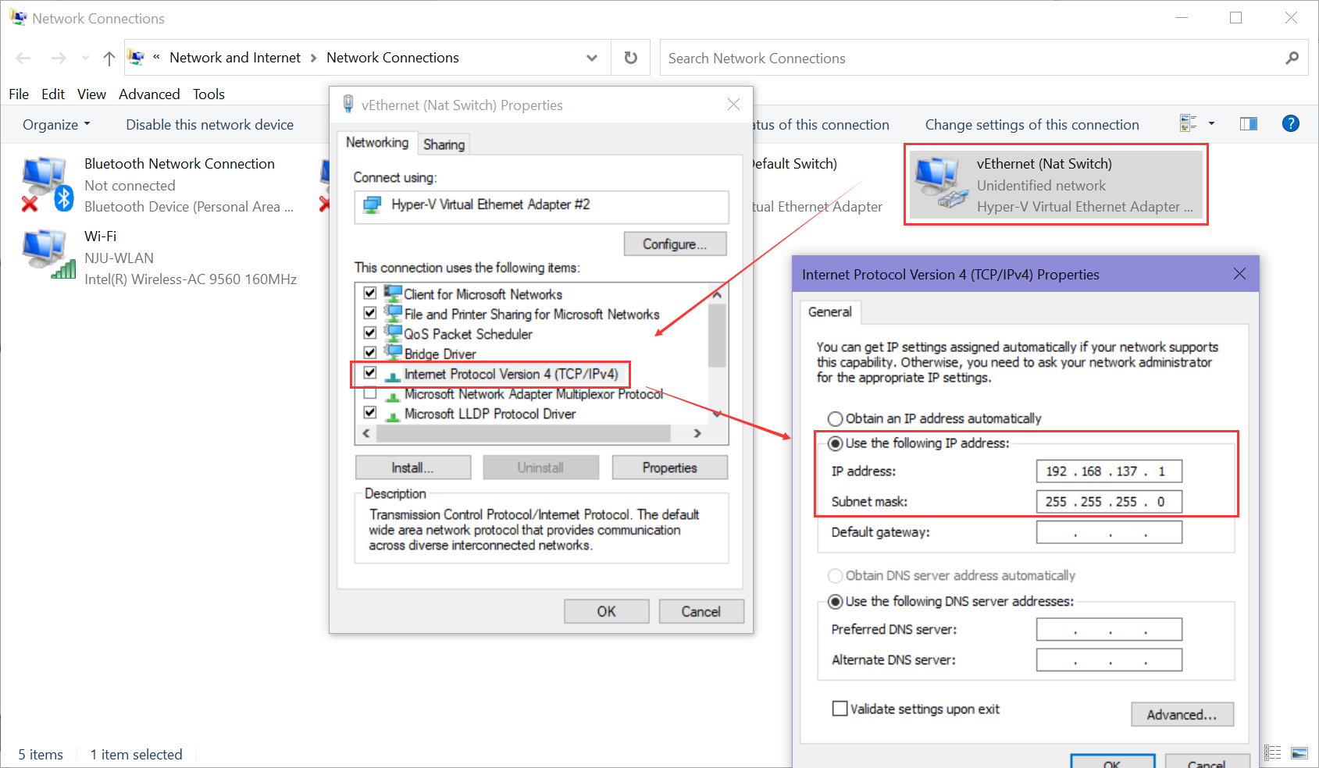Open the Advanced menu

pyautogui.click(x=149, y=94)
